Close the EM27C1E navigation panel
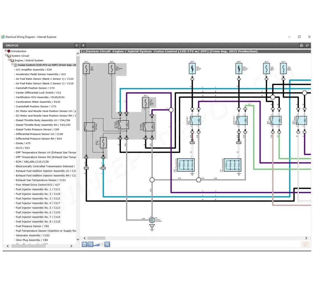314x286 pixels. pyautogui.click(x=77, y=45)
